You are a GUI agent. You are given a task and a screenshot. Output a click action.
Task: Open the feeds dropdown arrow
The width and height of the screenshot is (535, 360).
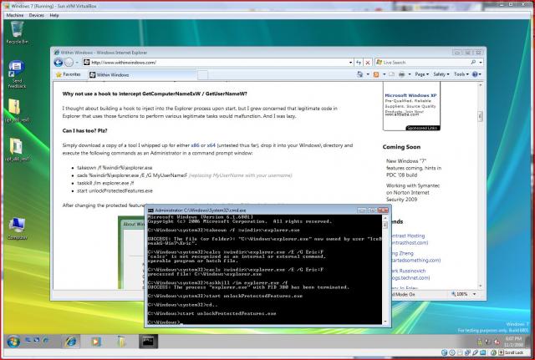[x=385, y=74]
